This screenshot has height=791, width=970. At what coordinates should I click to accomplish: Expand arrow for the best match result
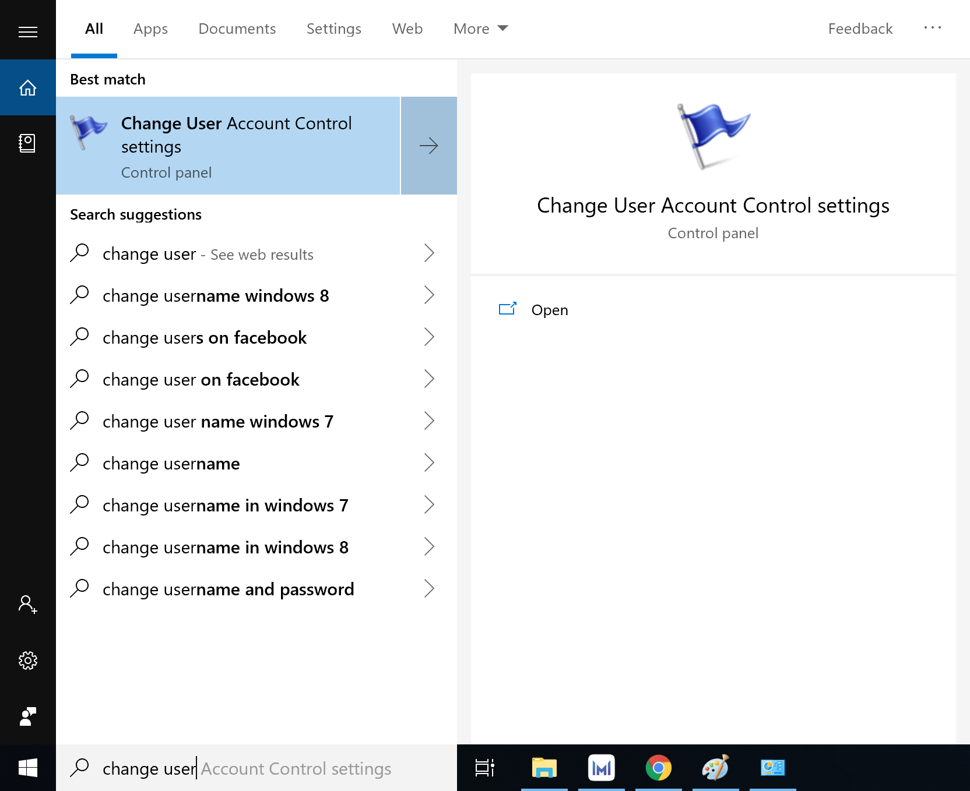pos(428,146)
